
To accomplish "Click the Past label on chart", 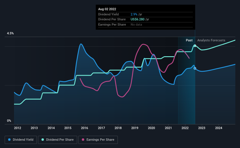I will pos(189,40).
